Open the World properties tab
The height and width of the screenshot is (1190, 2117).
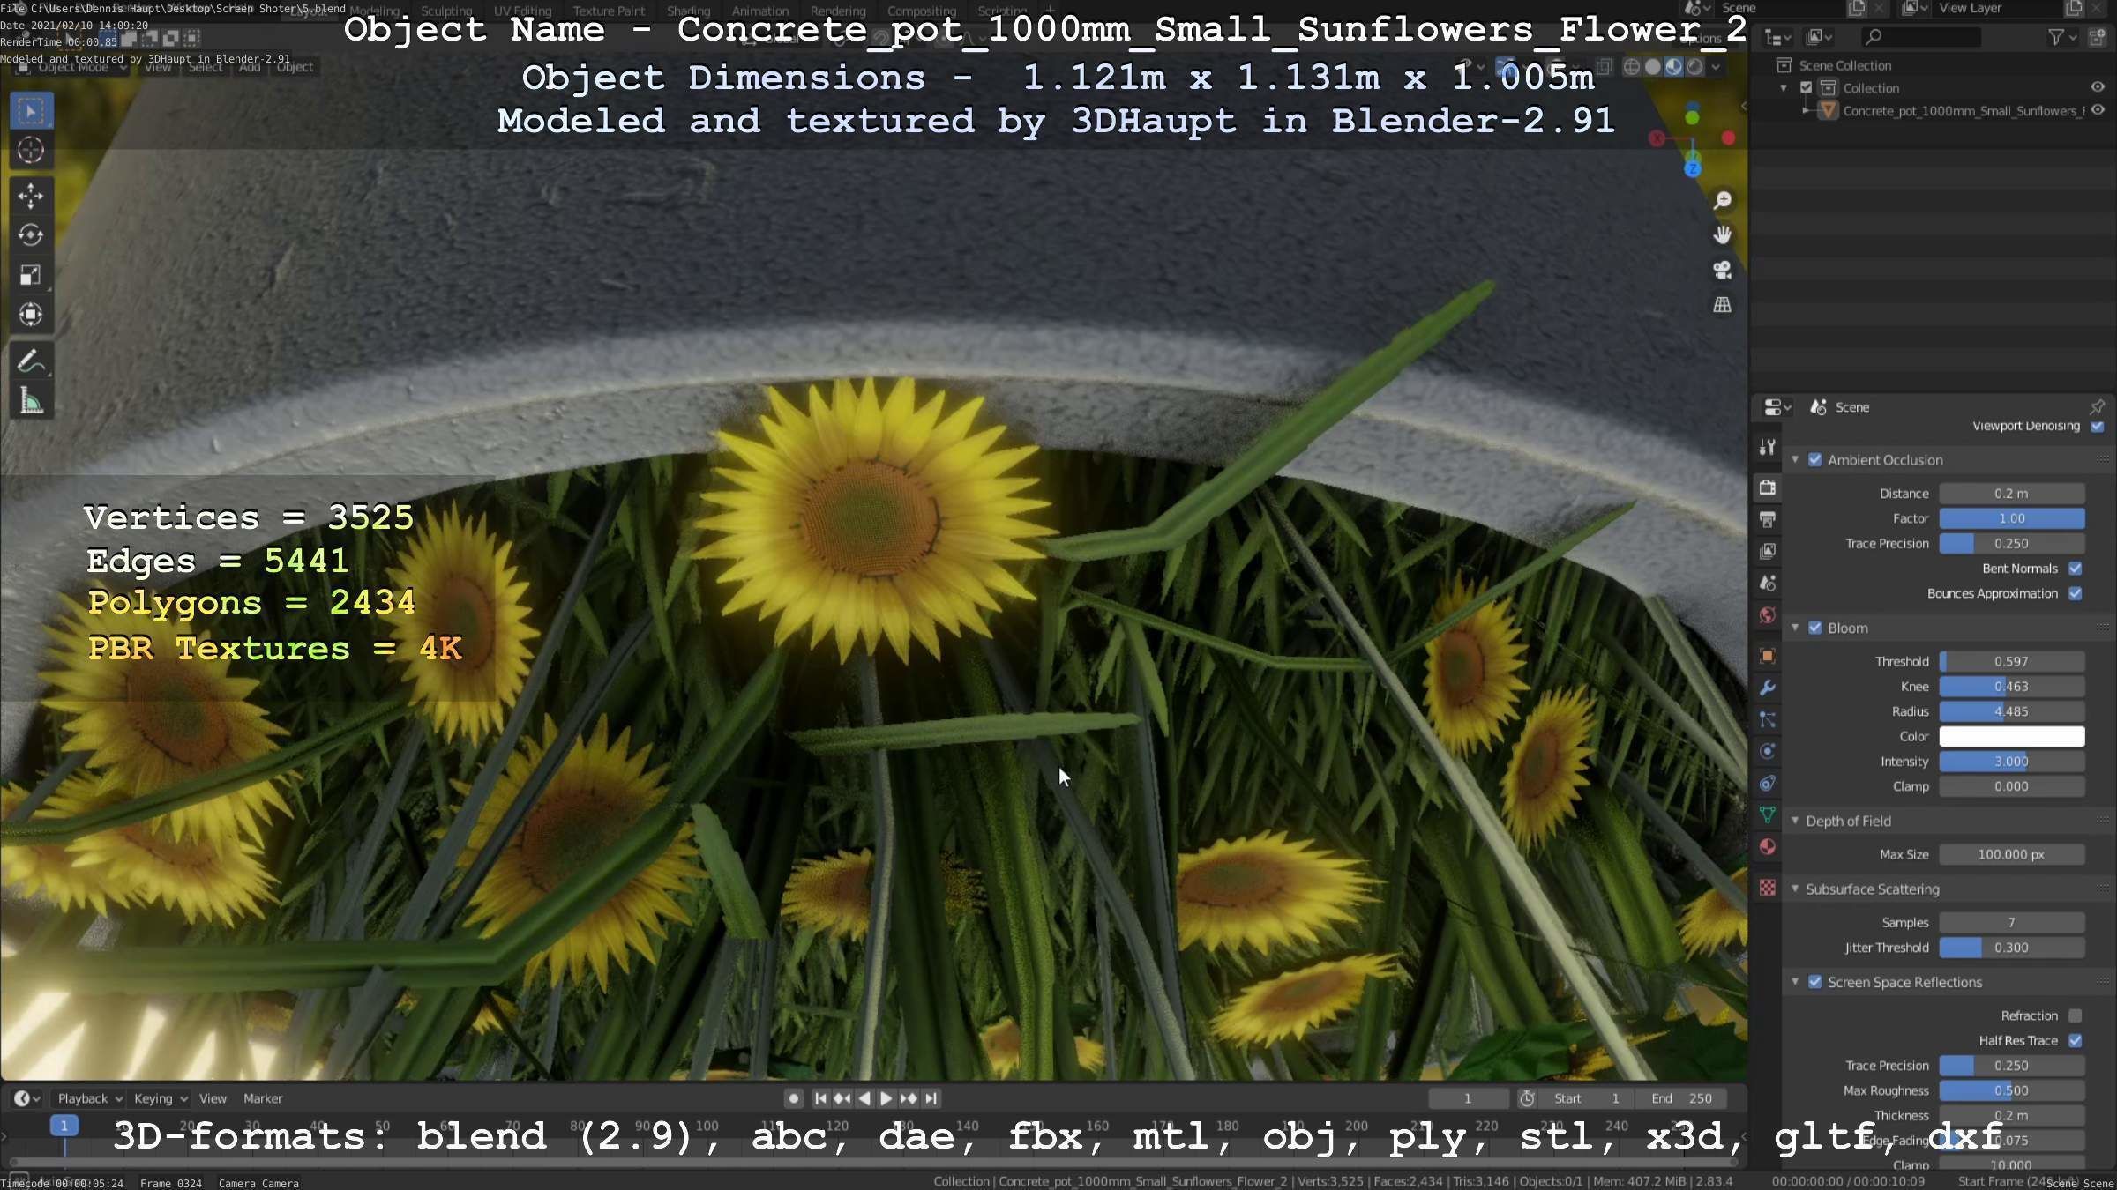[1768, 615]
